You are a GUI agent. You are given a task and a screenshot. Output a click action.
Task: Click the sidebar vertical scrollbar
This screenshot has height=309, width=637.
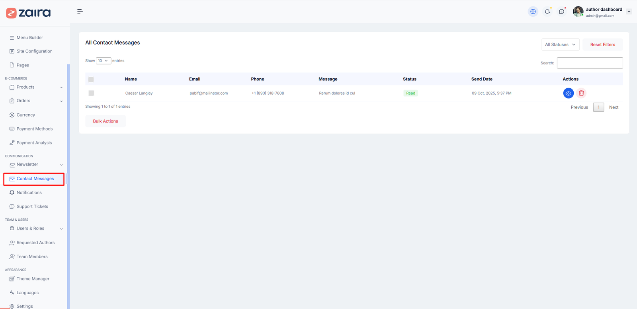tap(68, 187)
